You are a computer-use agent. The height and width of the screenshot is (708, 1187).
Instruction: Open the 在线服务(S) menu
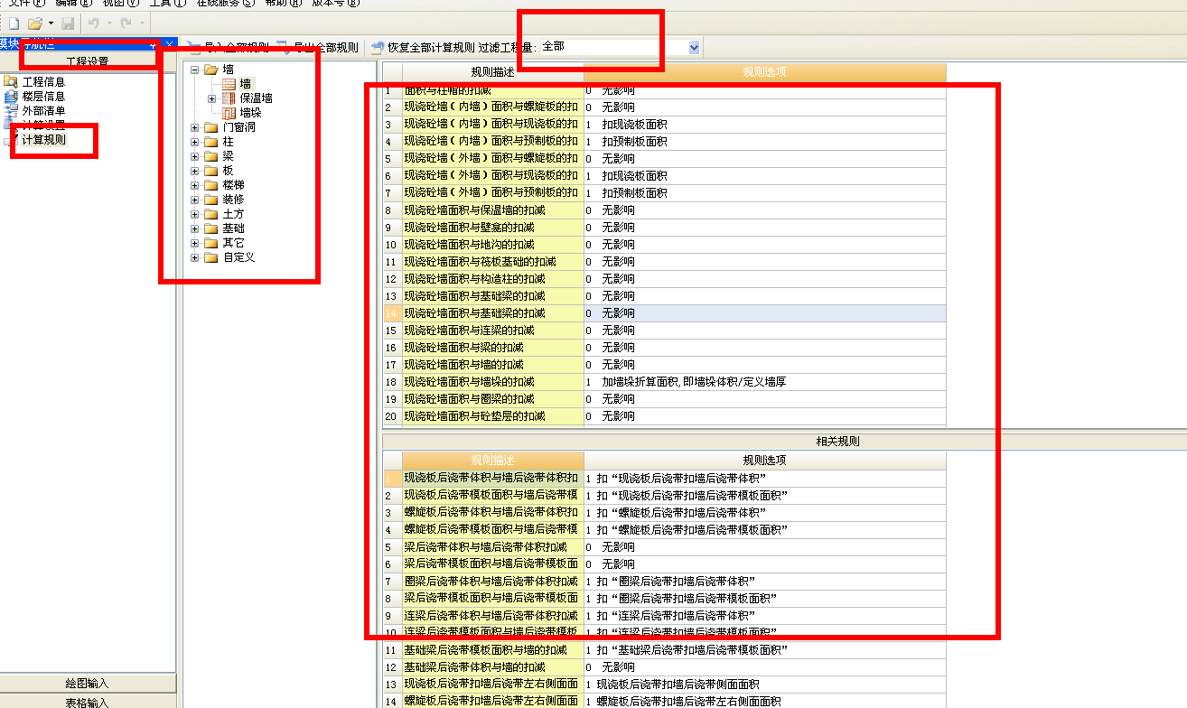[x=226, y=4]
